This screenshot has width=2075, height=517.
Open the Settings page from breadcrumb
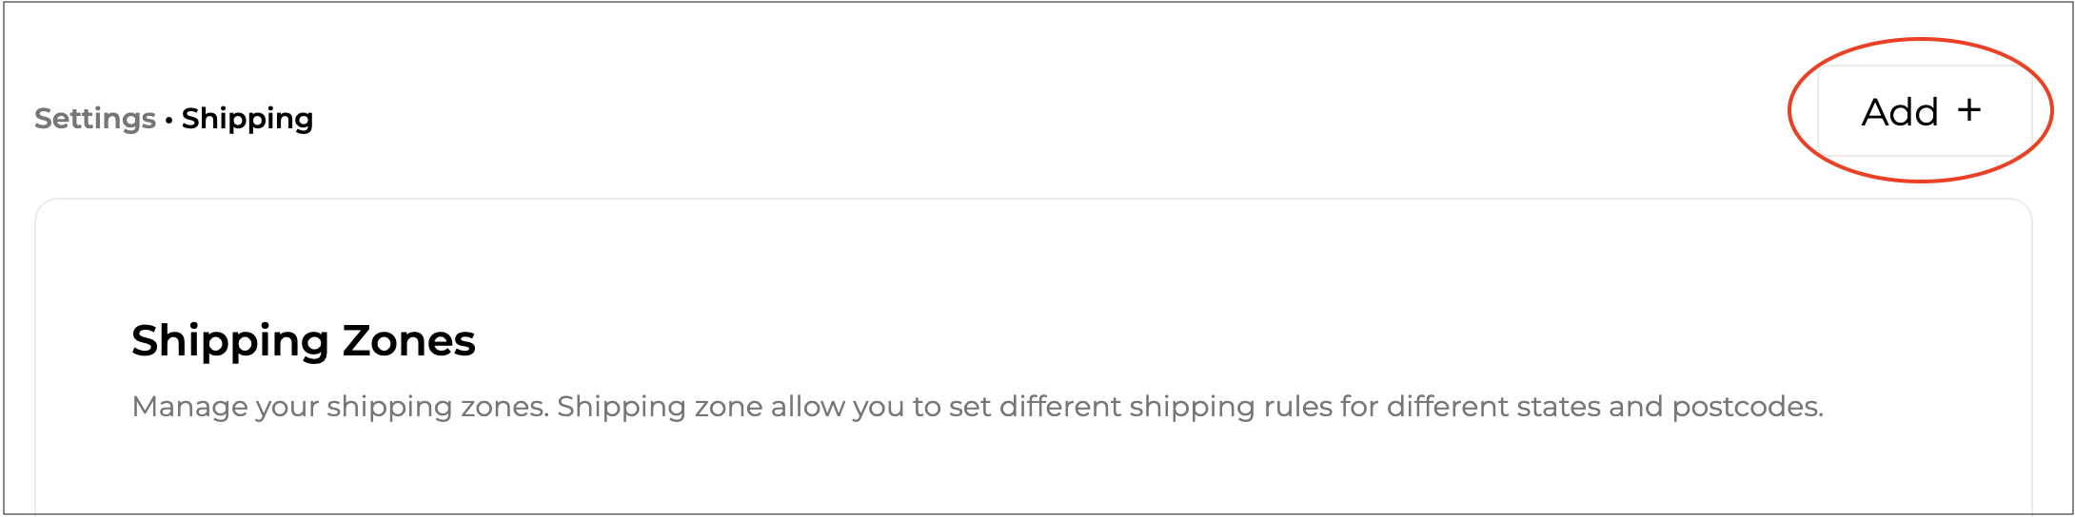click(x=95, y=119)
